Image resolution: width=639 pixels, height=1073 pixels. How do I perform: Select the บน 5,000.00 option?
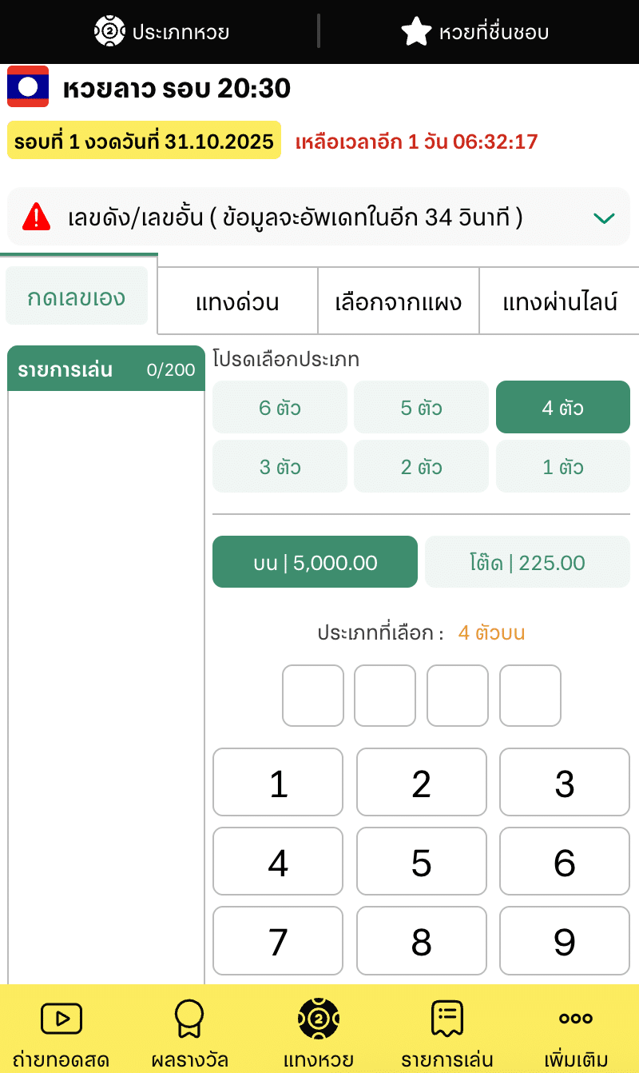coord(315,562)
